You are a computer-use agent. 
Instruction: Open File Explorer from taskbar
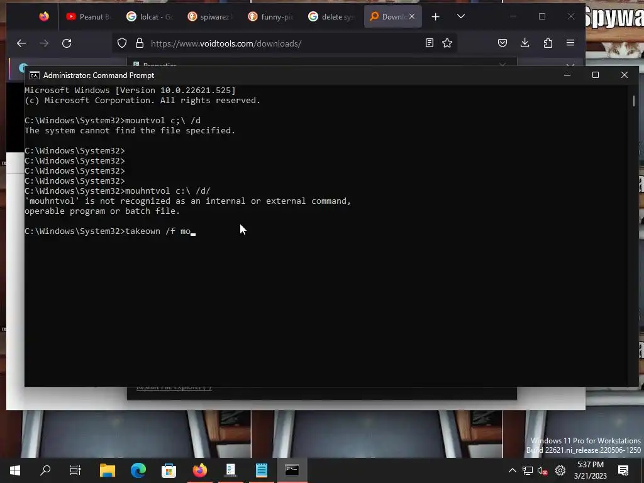click(x=108, y=470)
